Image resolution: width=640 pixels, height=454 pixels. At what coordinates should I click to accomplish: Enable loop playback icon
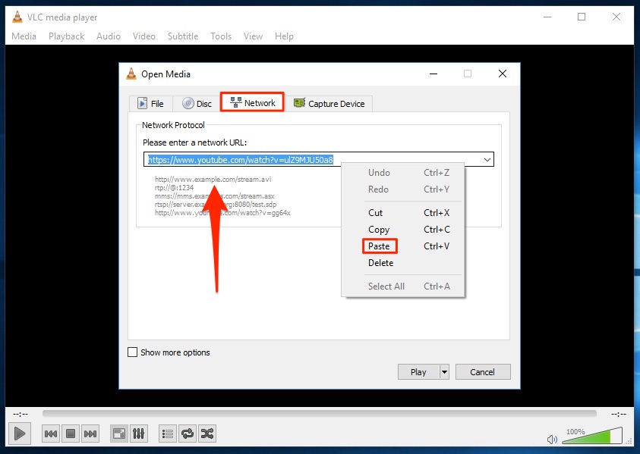(x=187, y=433)
